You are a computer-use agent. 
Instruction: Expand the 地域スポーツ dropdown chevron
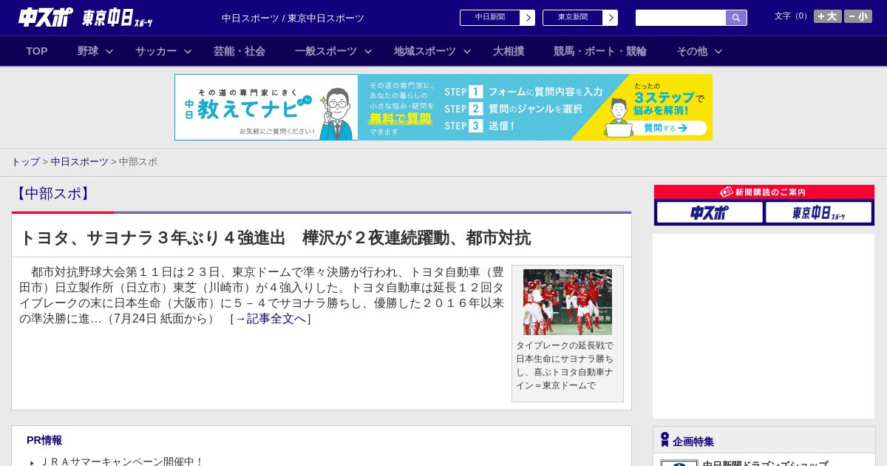(467, 51)
